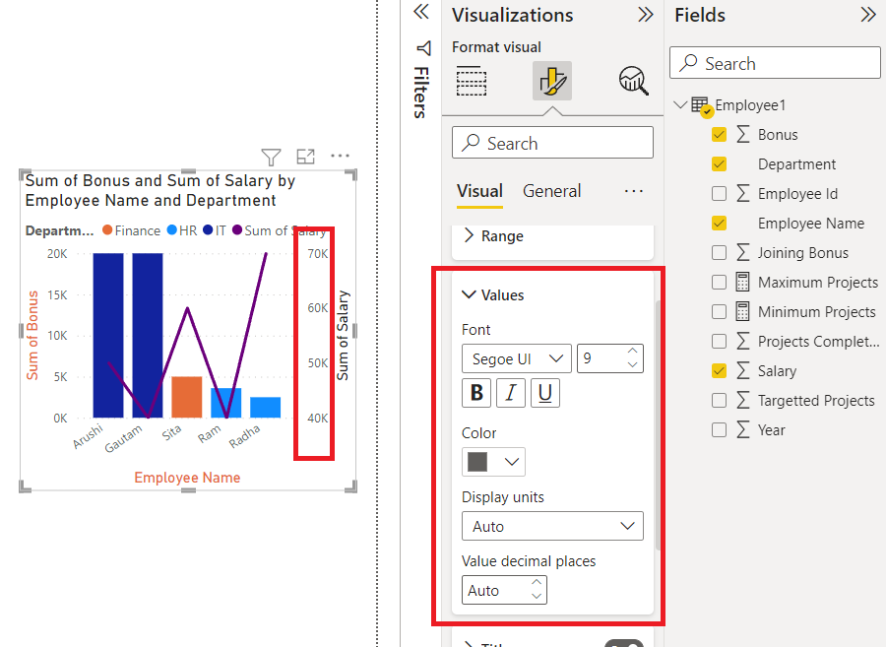Image resolution: width=886 pixels, height=647 pixels.
Task: Click the italic formatting button
Action: [511, 393]
